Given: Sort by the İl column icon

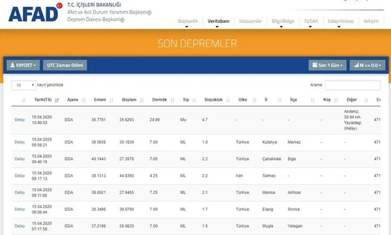Looking at the screenshot, I should (x=280, y=100).
